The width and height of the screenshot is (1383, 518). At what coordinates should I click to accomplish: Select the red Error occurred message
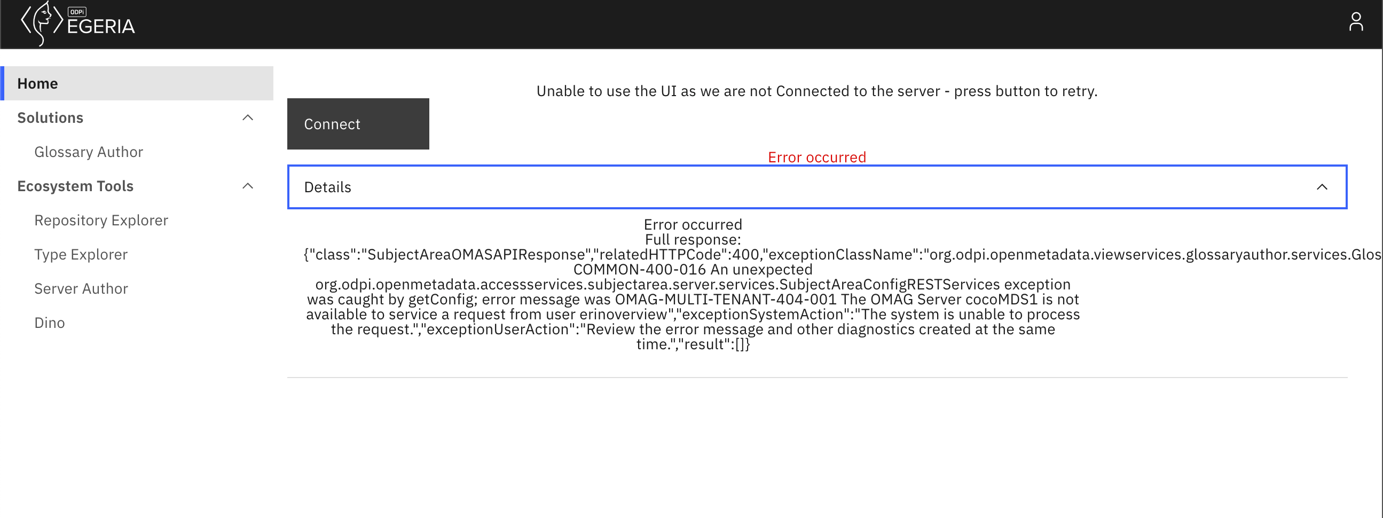pyautogui.click(x=816, y=157)
